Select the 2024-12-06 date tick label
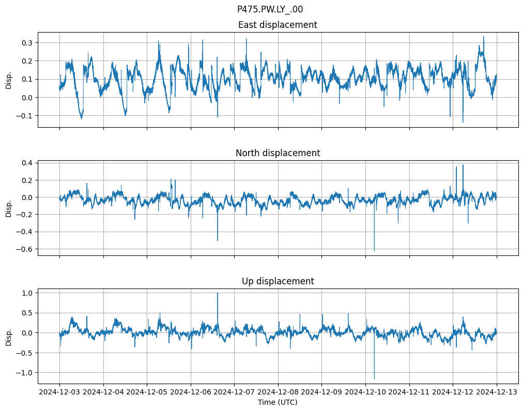 point(191,392)
